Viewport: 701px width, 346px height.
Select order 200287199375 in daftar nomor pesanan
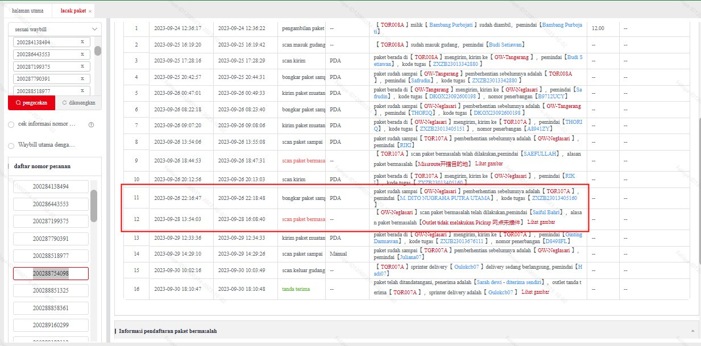51,221
